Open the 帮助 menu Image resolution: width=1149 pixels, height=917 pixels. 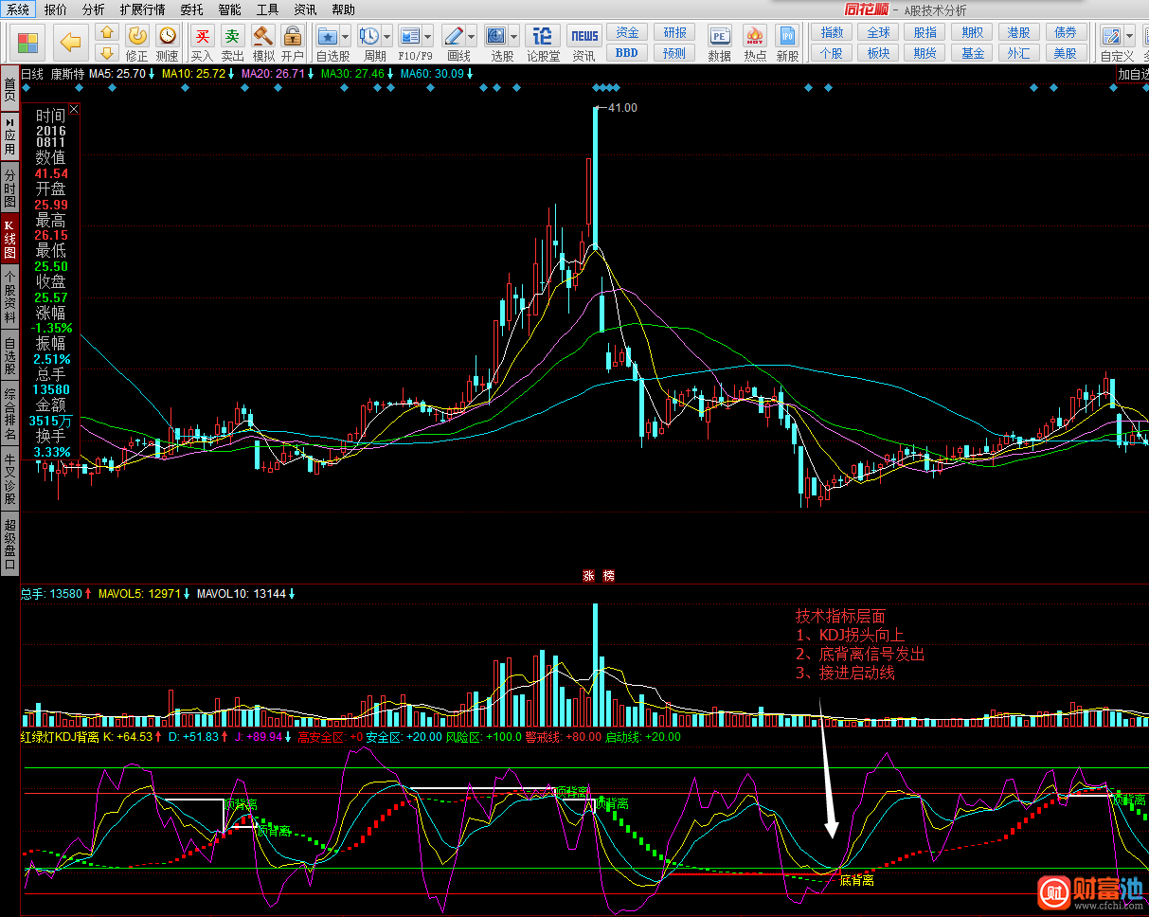(x=343, y=9)
